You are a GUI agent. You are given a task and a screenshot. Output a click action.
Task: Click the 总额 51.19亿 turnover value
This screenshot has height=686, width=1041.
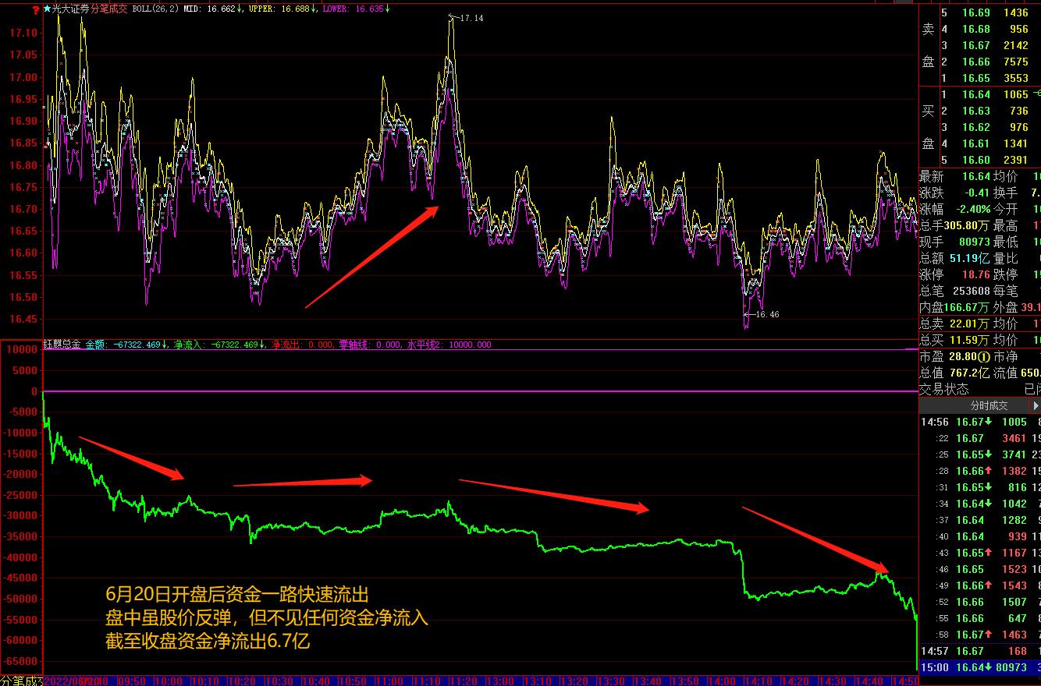(x=968, y=258)
